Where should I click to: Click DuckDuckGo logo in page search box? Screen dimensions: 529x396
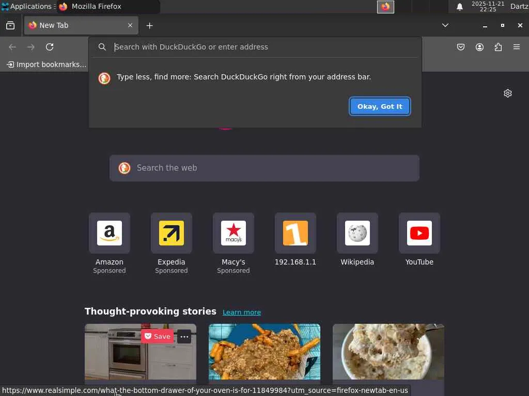(125, 168)
